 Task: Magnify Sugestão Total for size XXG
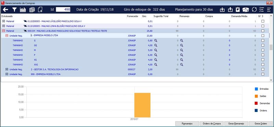coord(156,64)
